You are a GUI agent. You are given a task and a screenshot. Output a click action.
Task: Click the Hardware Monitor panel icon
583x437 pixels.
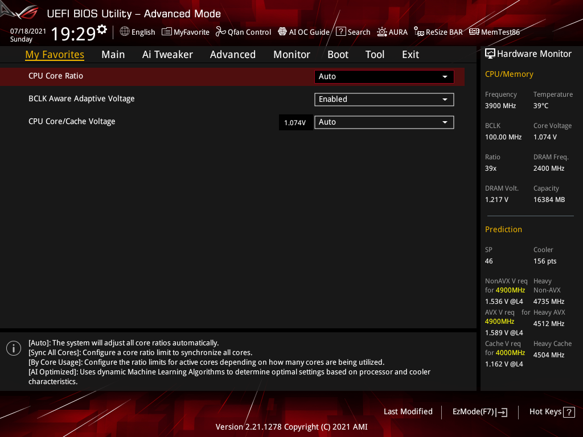pyautogui.click(x=490, y=53)
